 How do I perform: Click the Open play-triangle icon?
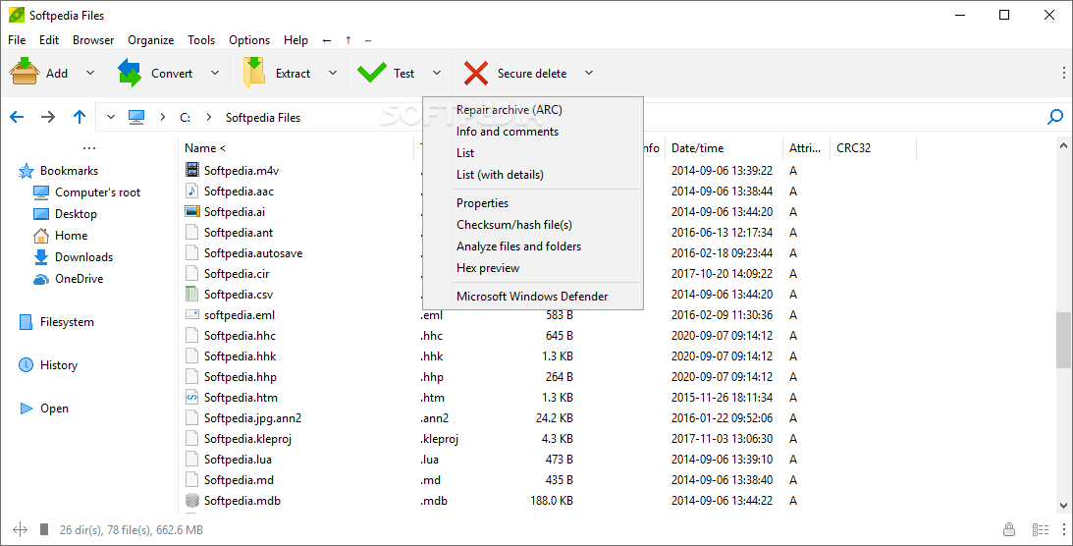pyautogui.click(x=26, y=409)
